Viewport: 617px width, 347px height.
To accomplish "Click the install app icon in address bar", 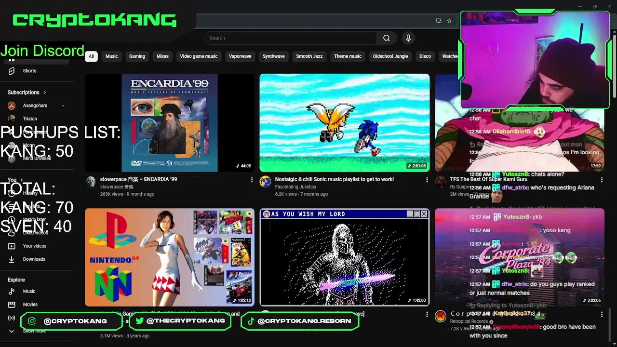I will point(439,21).
